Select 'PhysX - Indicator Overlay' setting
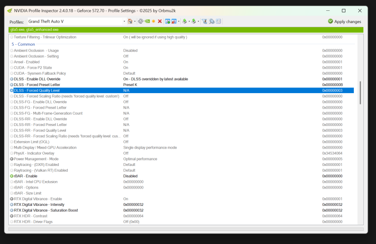Image resolution: width=376 pixels, height=244 pixels. click(182, 153)
